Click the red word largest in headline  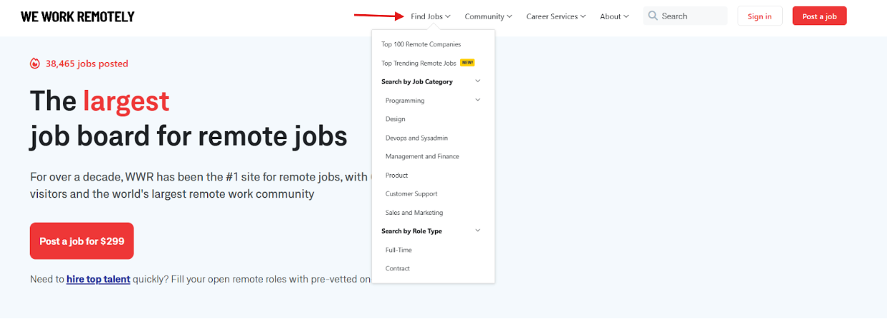pos(126,101)
